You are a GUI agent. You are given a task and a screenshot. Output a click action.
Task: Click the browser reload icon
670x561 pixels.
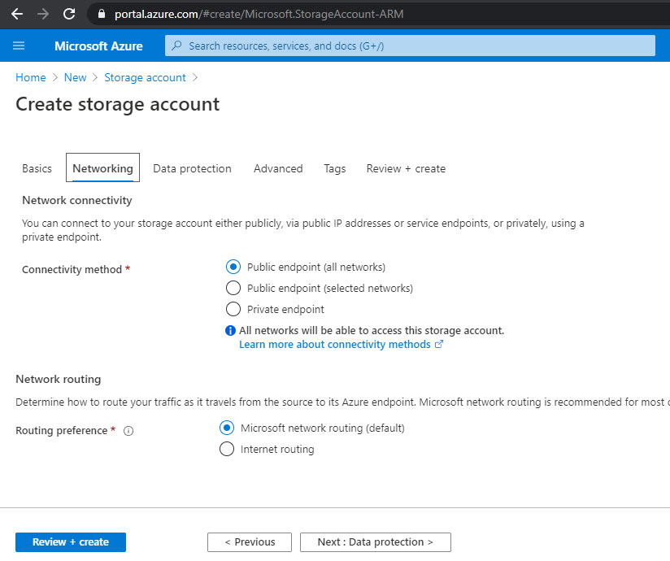click(69, 14)
